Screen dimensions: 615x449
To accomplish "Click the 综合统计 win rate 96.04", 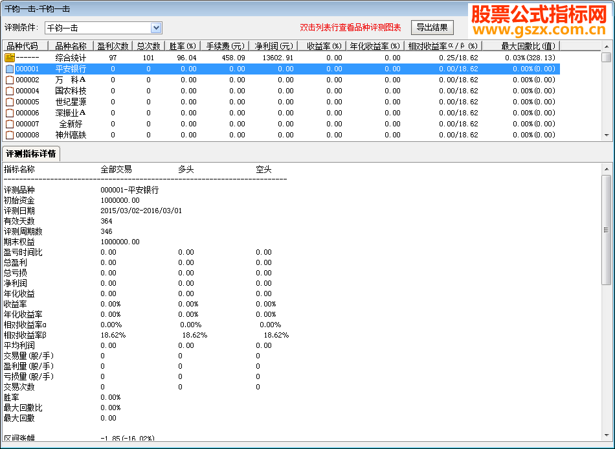I will 186,58.
